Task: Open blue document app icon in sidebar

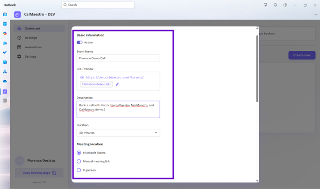Action: (x=5, y=62)
